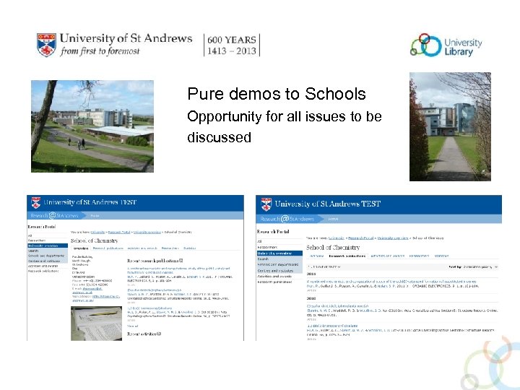Open the first 2010 publication title in the right screenshot
The width and height of the screenshot is (520, 390).
[337, 306]
